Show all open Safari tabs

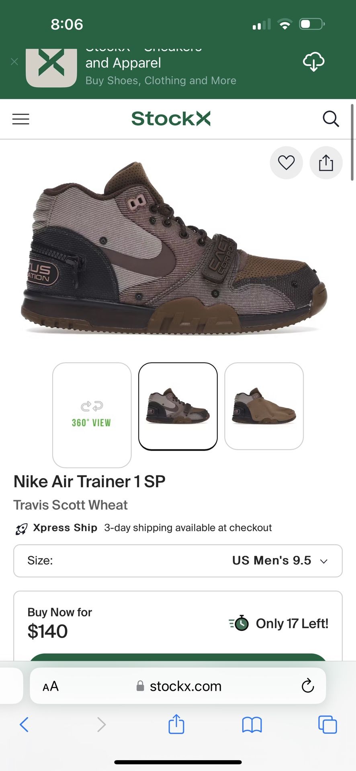click(327, 724)
